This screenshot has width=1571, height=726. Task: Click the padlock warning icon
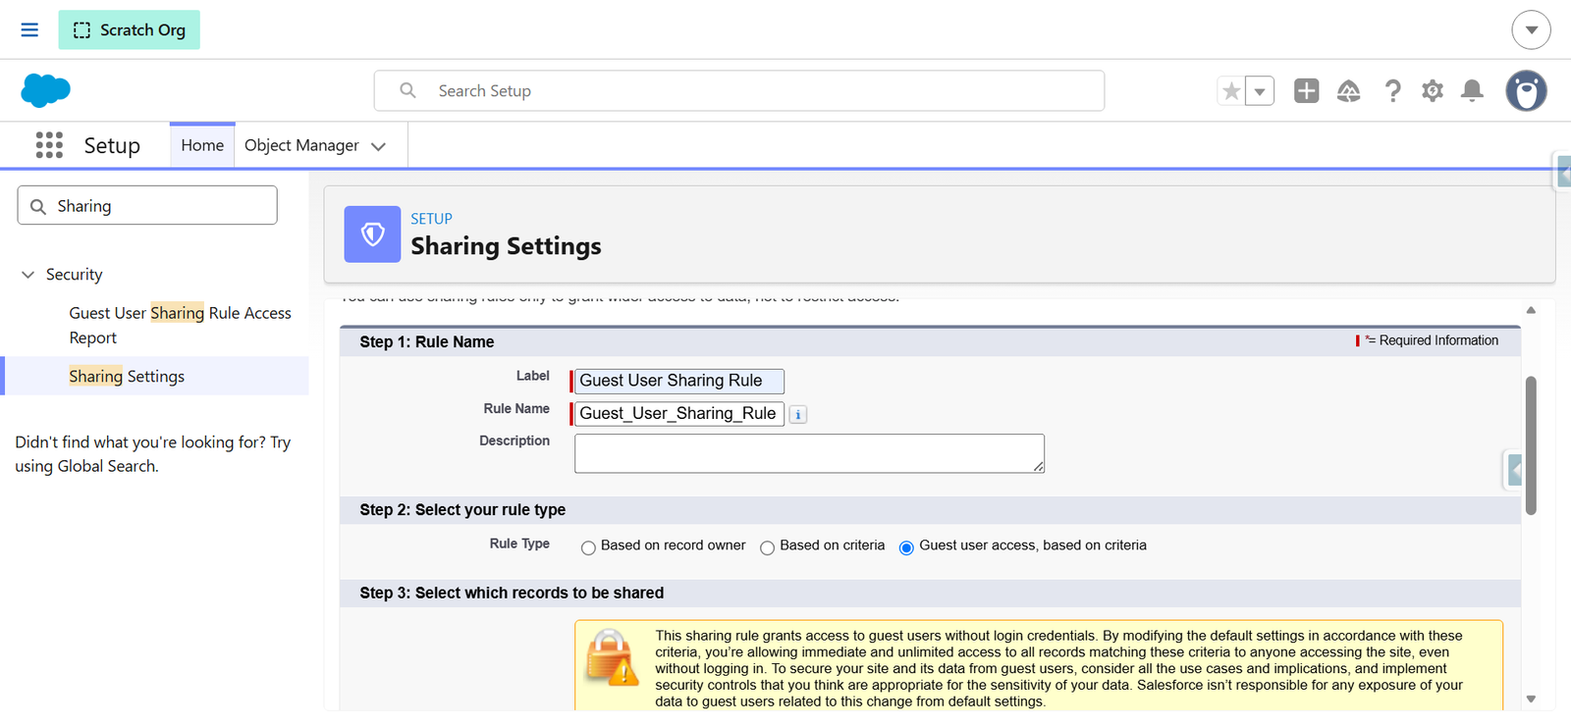tap(612, 657)
